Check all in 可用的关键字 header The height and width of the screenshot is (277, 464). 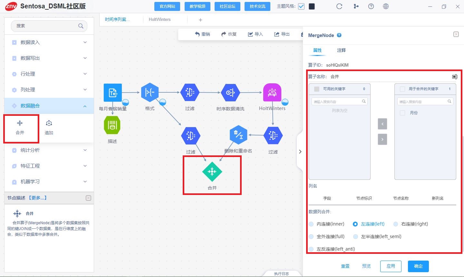click(316, 89)
